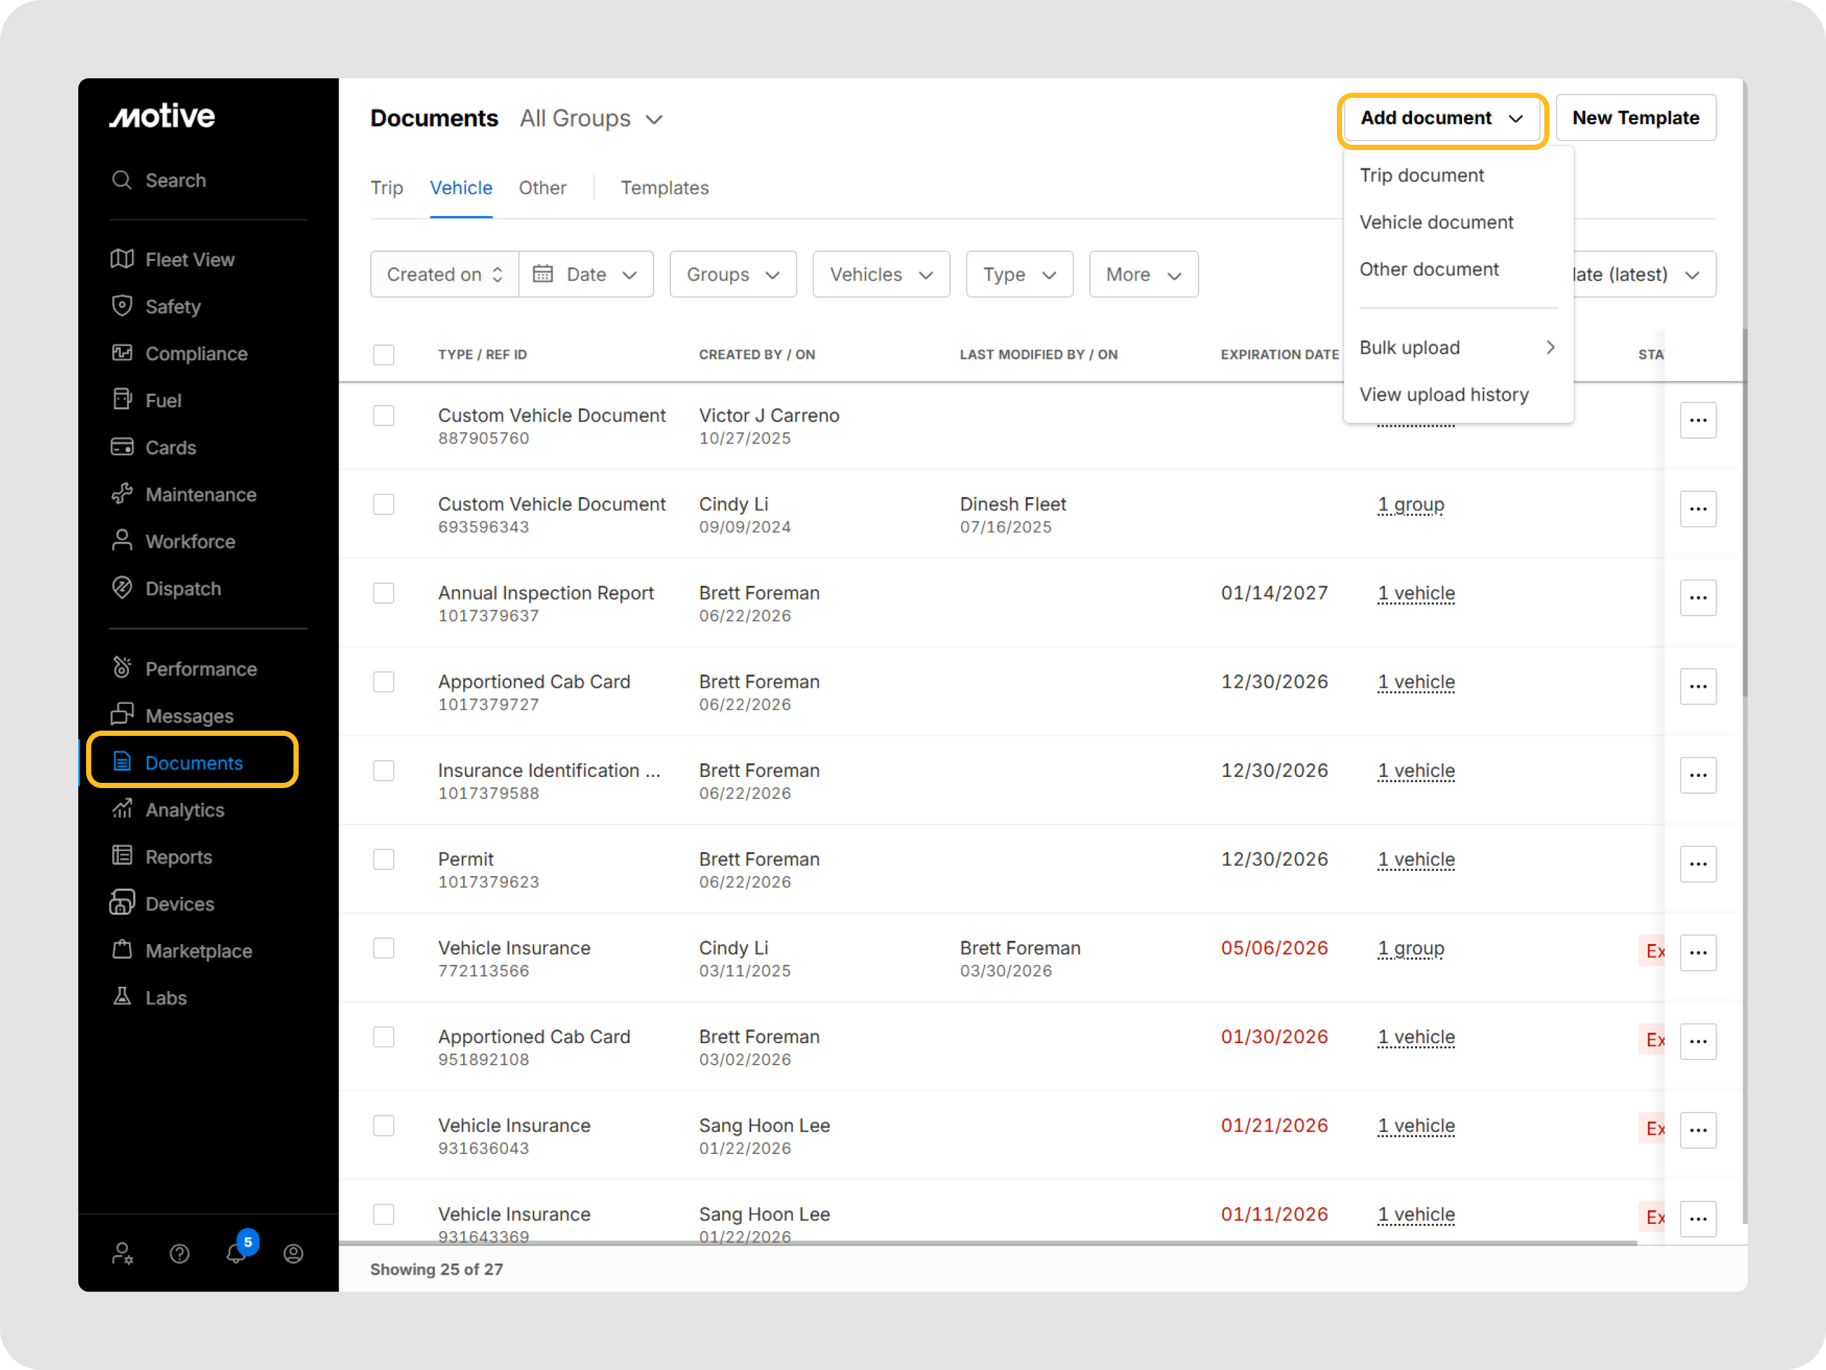Switch to the Templates tab
Screen dimensions: 1826x1370
click(x=665, y=187)
